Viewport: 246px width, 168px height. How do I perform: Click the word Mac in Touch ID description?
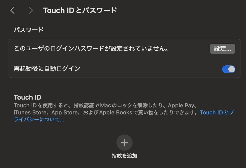(106, 106)
